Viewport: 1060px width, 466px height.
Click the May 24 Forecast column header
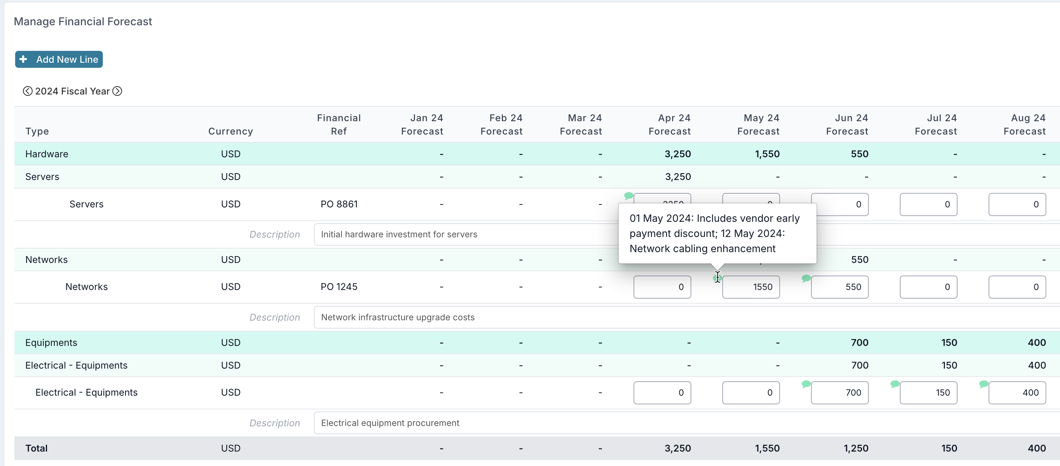pyautogui.click(x=758, y=125)
